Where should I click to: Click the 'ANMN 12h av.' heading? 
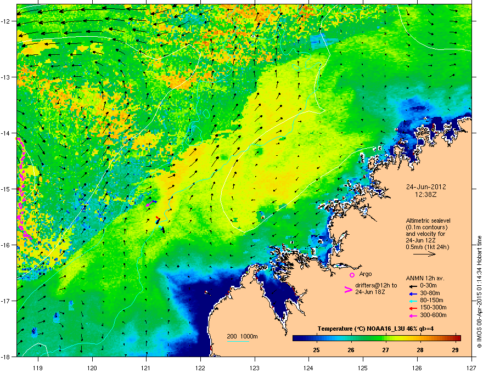coord(425,278)
